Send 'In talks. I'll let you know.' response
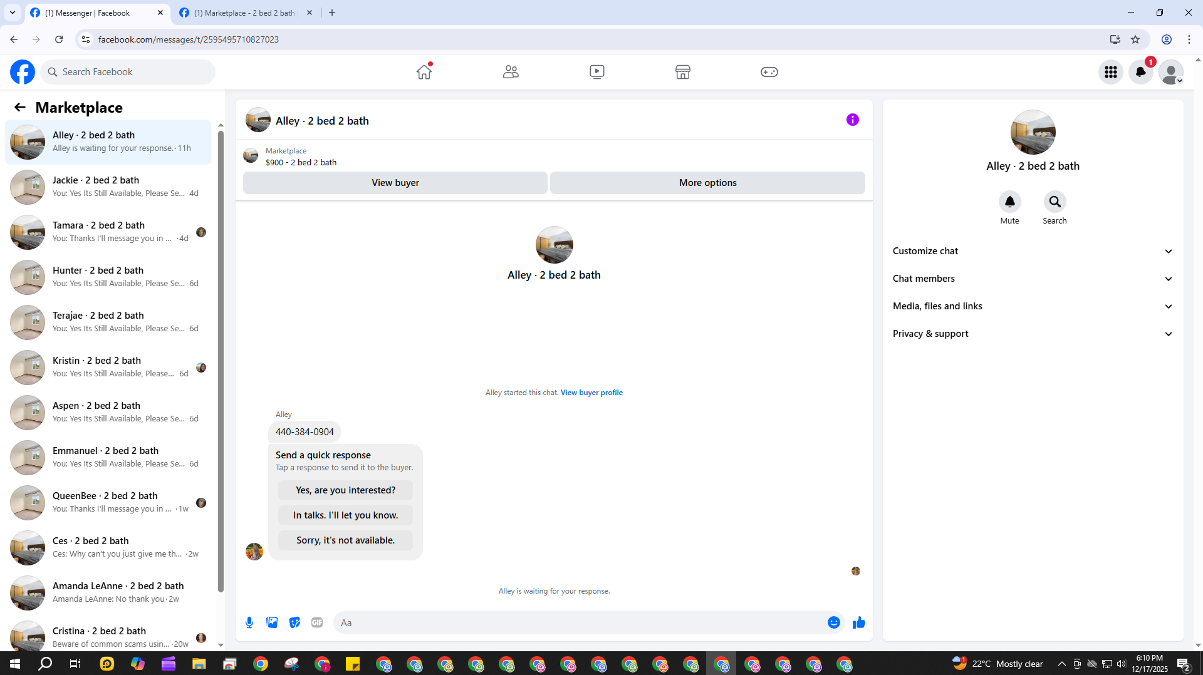This screenshot has width=1203, height=675. point(345,515)
